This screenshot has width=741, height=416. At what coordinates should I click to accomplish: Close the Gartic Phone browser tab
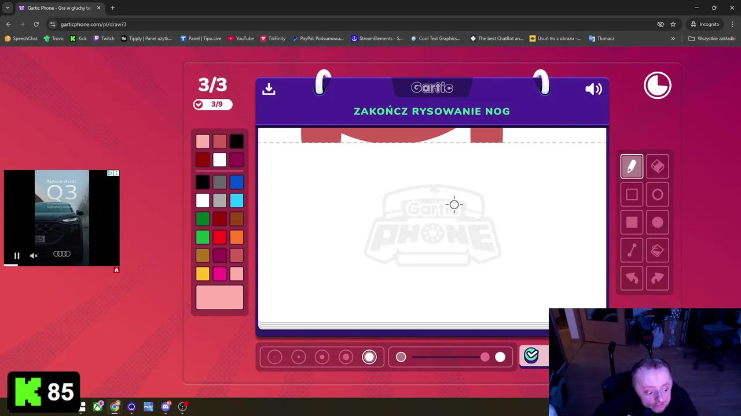pos(98,8)
